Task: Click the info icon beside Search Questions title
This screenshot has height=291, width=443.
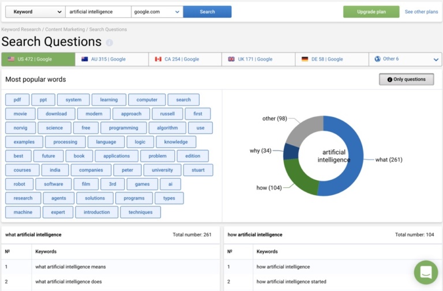Action: [x=110, y=43]
